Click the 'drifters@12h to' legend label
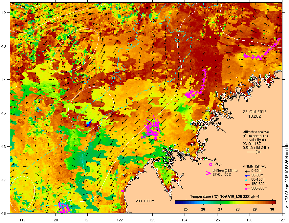 225,171
